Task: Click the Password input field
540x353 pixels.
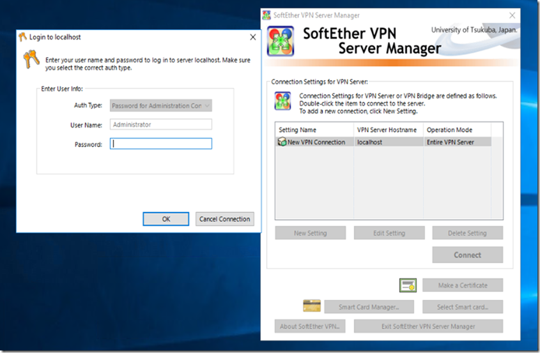Action: point(161,144)
